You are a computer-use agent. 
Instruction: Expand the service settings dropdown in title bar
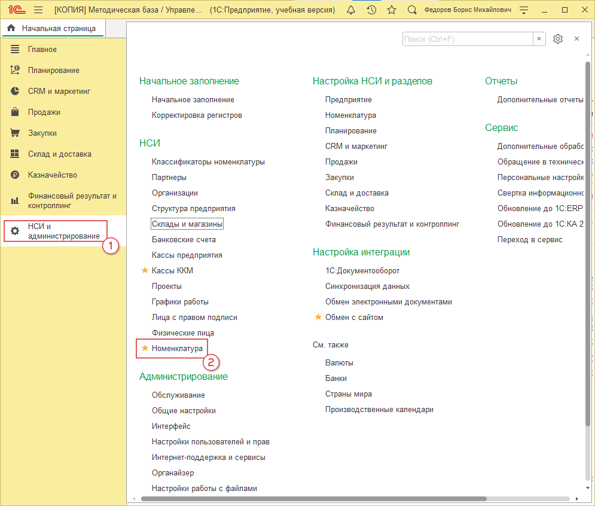click(x=524, y=10)
